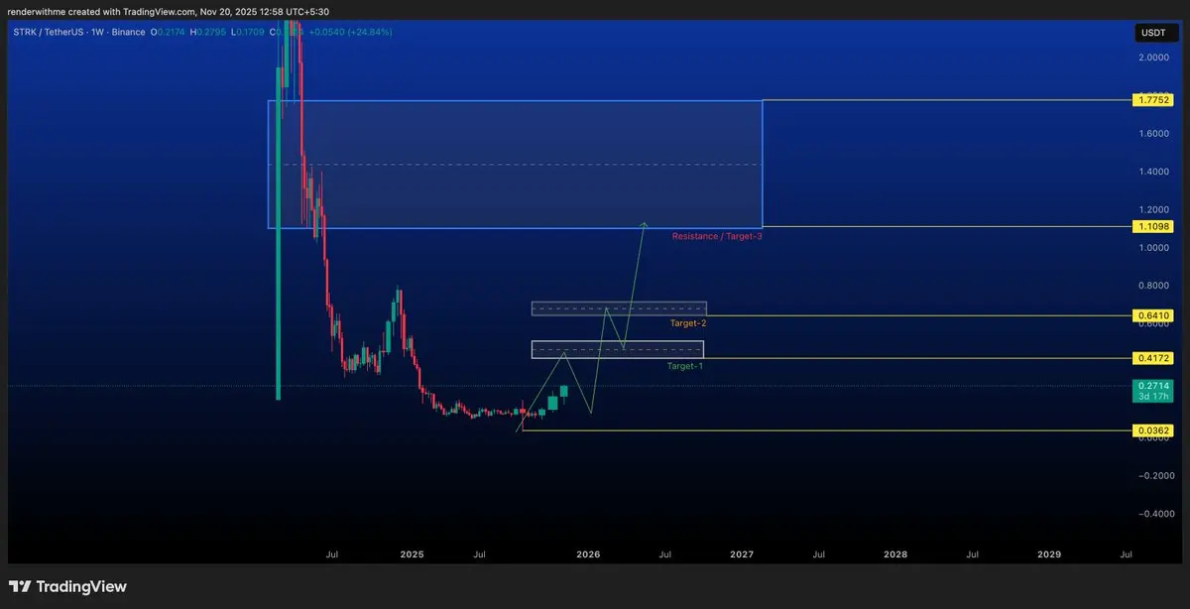Image resolution: width=1190 pixels, height=609 pixels.
Task: Click the USDT currency button
Action: point(1155,33)
